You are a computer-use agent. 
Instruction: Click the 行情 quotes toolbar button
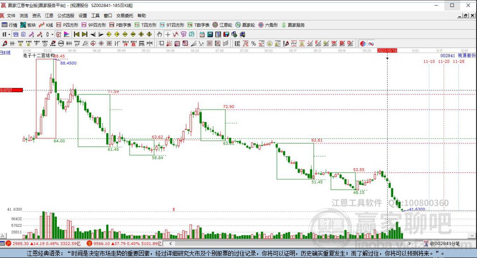(9, 25)
